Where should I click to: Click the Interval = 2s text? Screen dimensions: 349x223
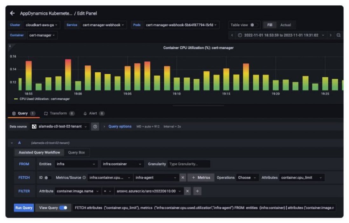172,127
